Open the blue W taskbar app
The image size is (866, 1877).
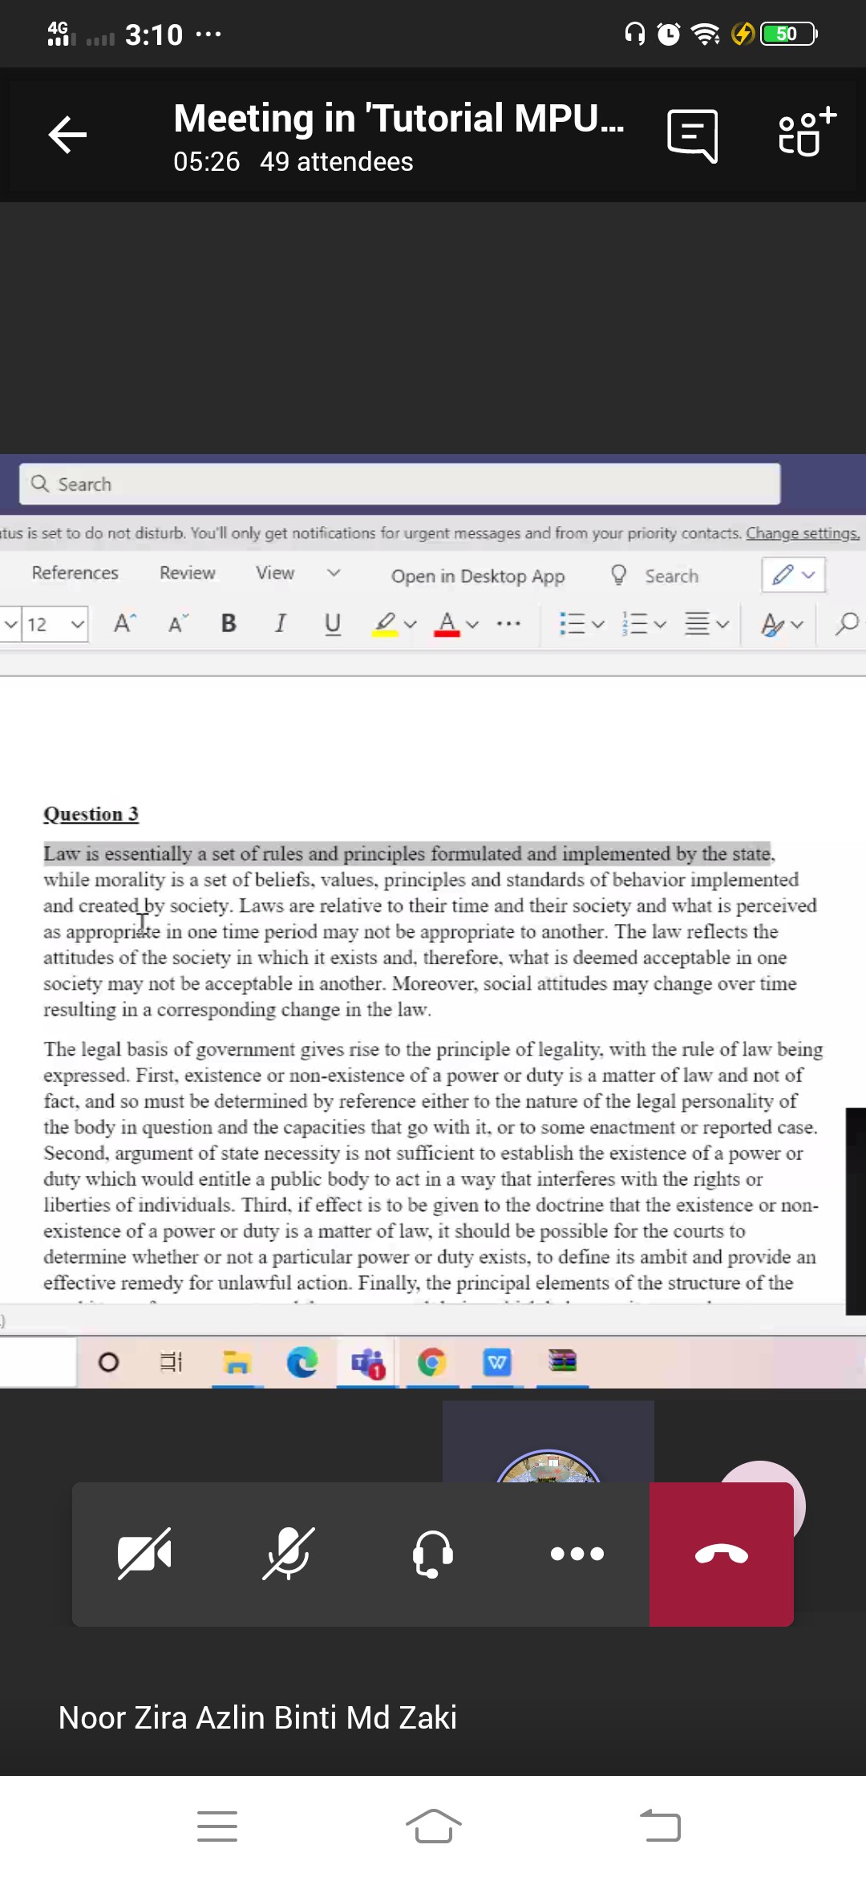498,1362
